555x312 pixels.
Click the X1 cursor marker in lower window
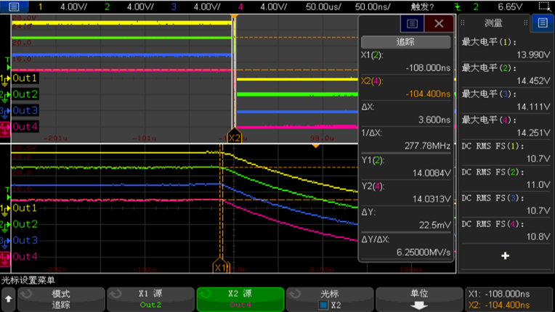point(220,267)
